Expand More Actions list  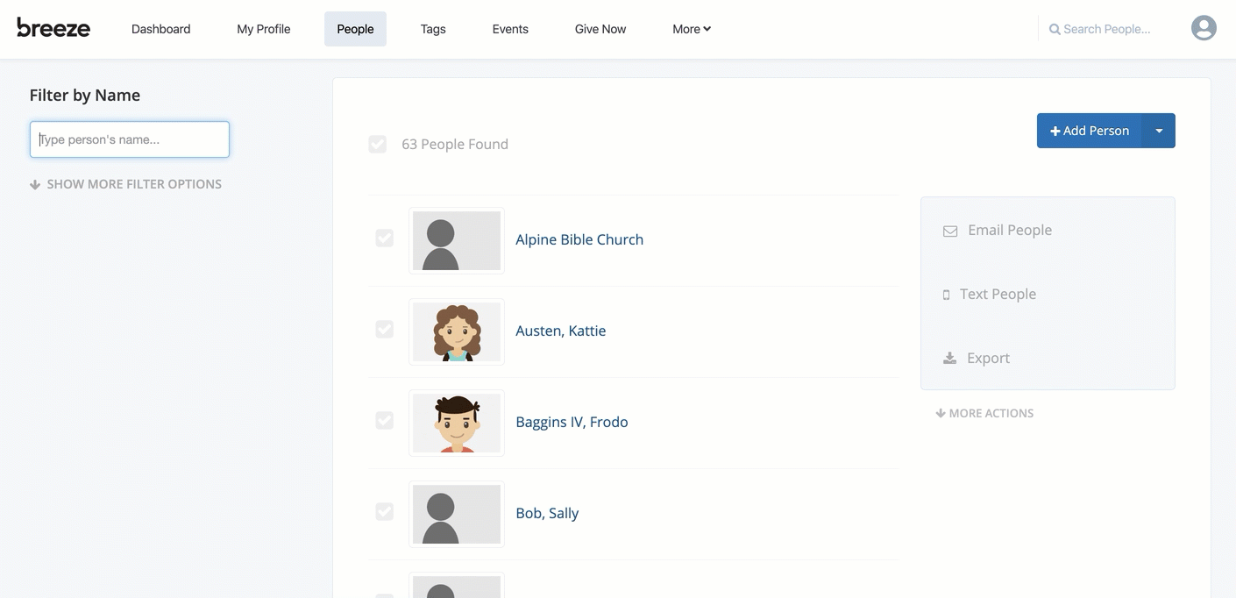[984, 413]
